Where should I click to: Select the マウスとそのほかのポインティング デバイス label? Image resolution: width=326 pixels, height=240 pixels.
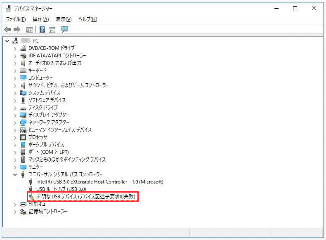67,160
